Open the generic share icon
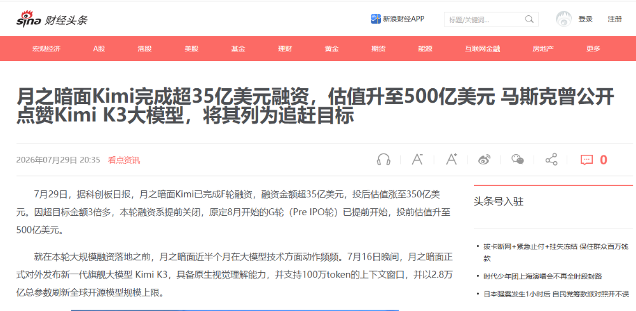636x311 pixels. pyautogui.click(x=551, y=159)
